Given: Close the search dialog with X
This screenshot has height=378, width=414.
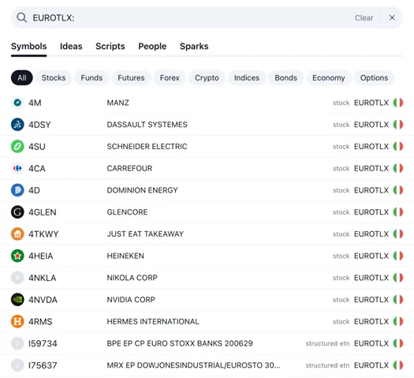Looking at the screenshot, I should (392, 17).
